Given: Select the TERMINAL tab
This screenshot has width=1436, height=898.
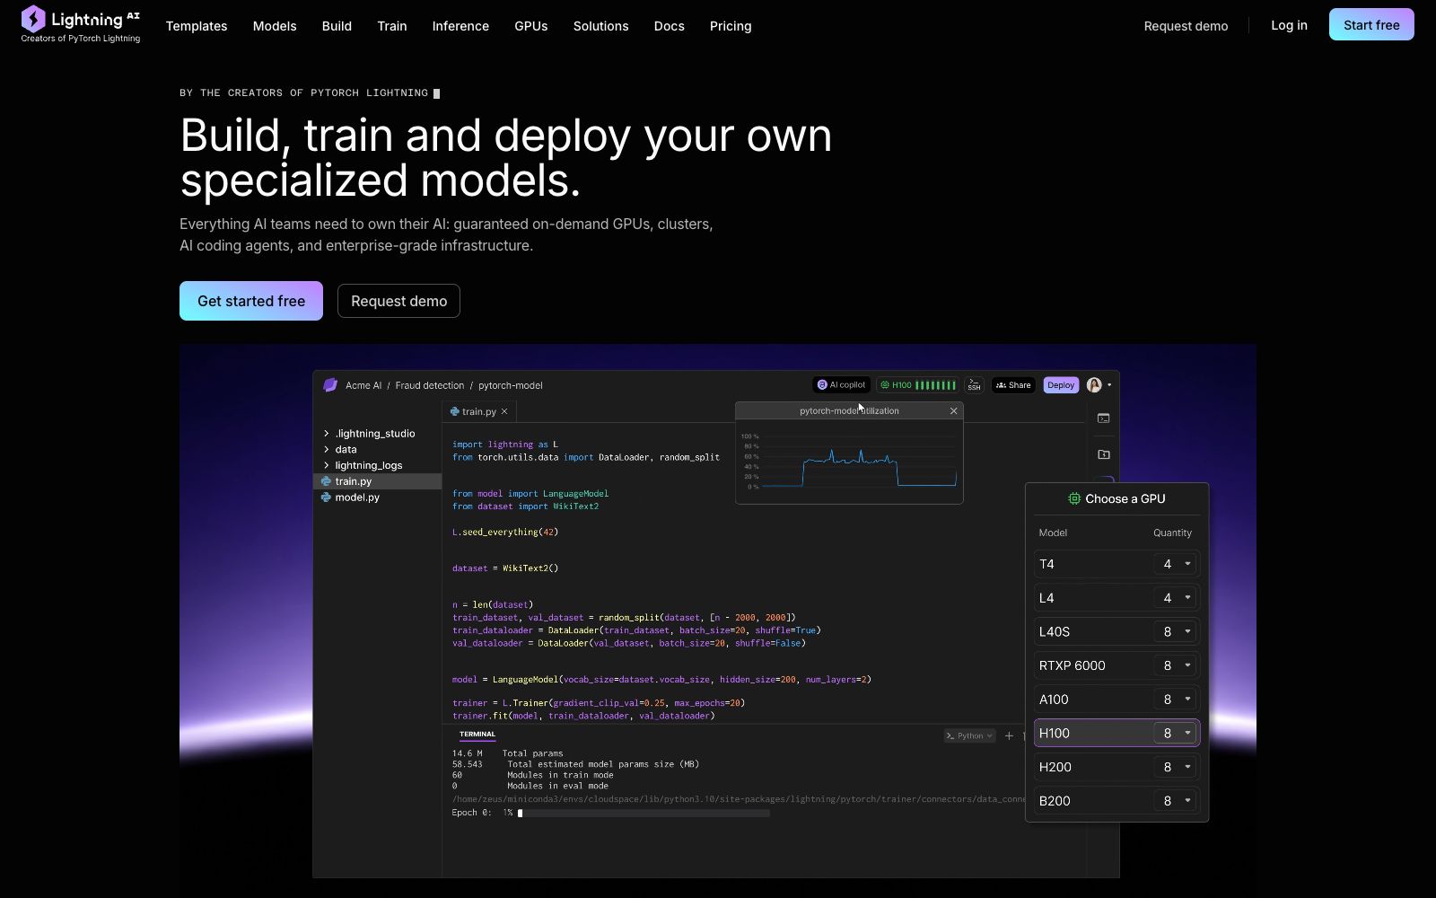Looking at the screenshot, I should [477, 735].
